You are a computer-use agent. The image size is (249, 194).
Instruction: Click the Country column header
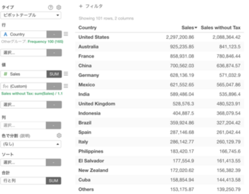[x=87, y=28]
